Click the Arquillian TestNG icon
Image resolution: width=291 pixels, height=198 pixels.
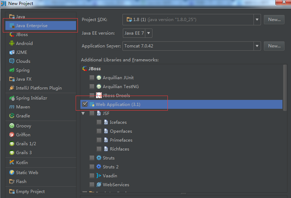tap(99, 86)
